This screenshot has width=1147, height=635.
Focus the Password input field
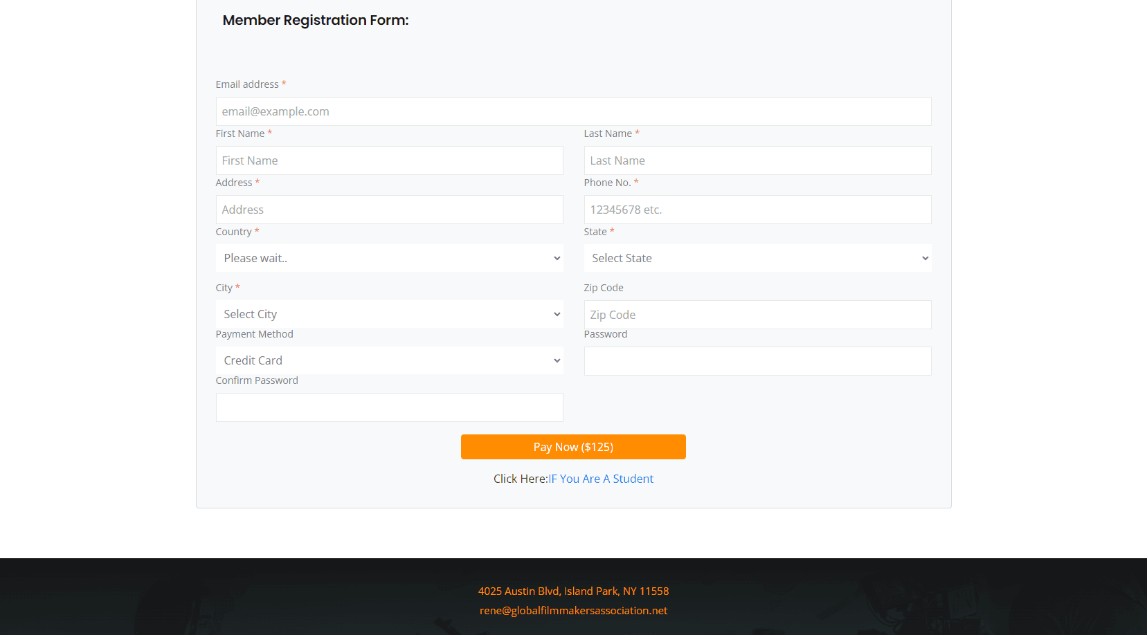pyautogui.click(x=757, y=361)
